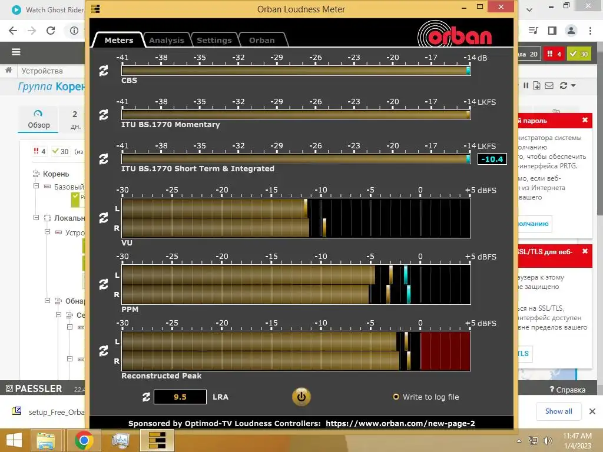Open the orban.com/new-page-2 sponsor link
Viewport: 603px width, 452px height.
pos(400,424)
